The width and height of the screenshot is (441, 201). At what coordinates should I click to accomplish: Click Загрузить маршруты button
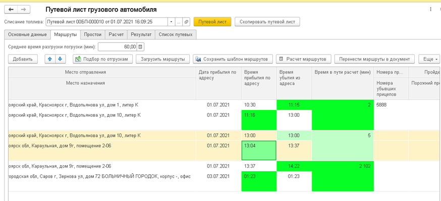[163, 59]
